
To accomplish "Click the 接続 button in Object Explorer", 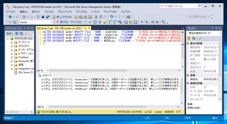I will pyautogui.click(x=10, y=34).
